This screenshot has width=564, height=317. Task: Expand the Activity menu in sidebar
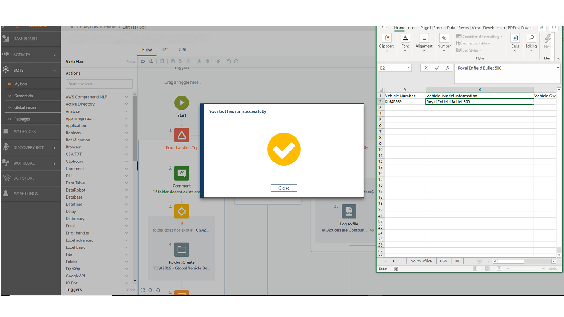pyautogui.click(x=55, y=55)
